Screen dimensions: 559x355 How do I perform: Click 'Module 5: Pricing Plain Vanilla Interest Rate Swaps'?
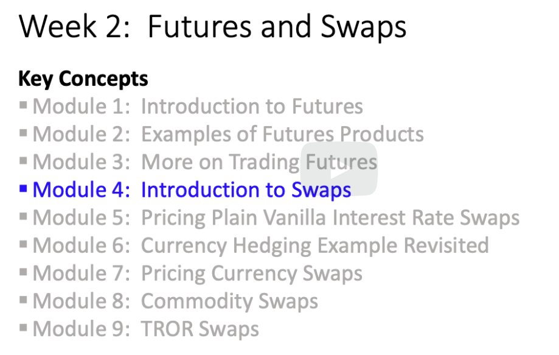pyautogui.click(x=276, y=218)
